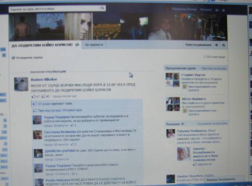Click join icon for Старият Бургас group
The height and width of the screenshot is (186, 252).
(184, 87)
